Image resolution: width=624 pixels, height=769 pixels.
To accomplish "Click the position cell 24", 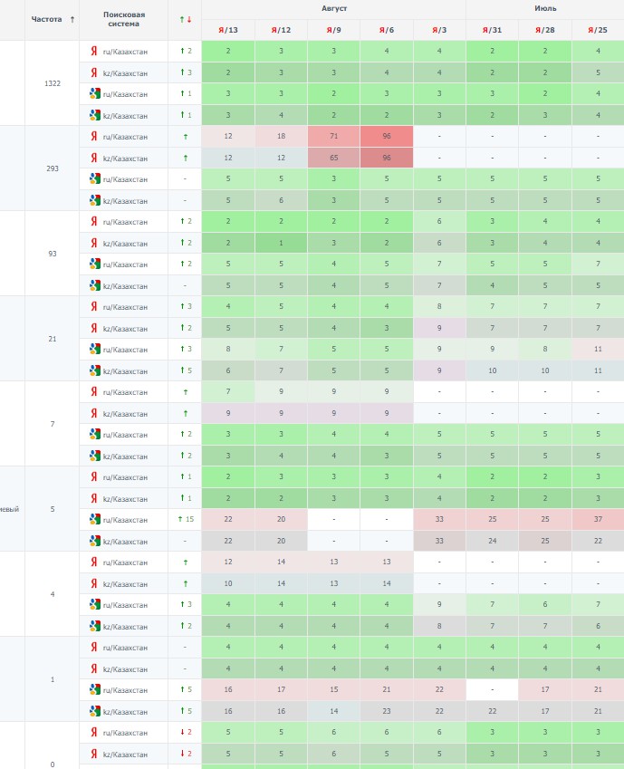I will (x=492, y=541).
